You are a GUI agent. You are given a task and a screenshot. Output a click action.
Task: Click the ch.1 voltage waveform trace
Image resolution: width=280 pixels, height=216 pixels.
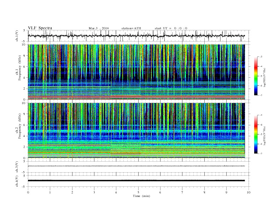click(136, 36)
